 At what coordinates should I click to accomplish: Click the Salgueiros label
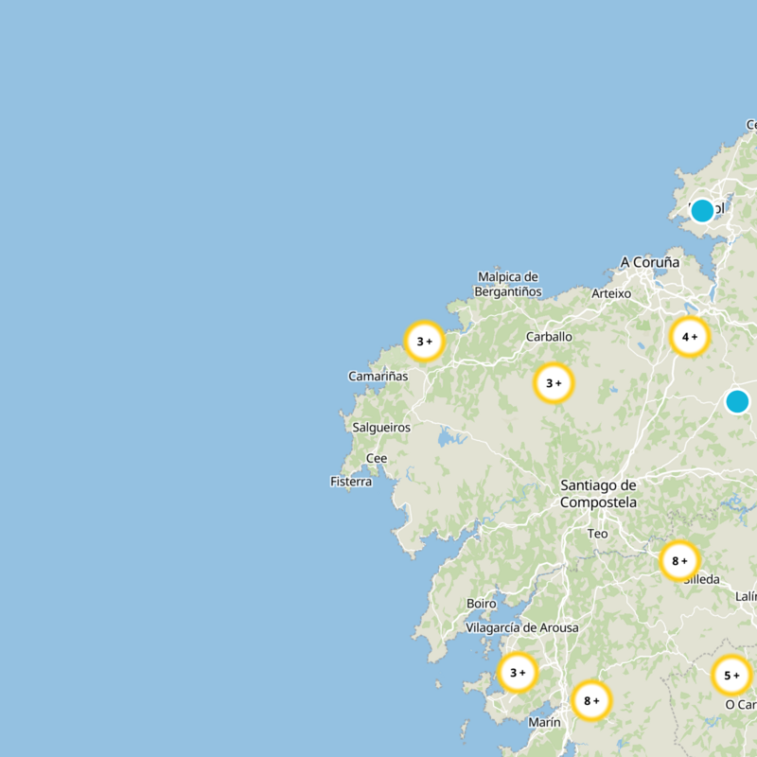[x=381, y=428]
